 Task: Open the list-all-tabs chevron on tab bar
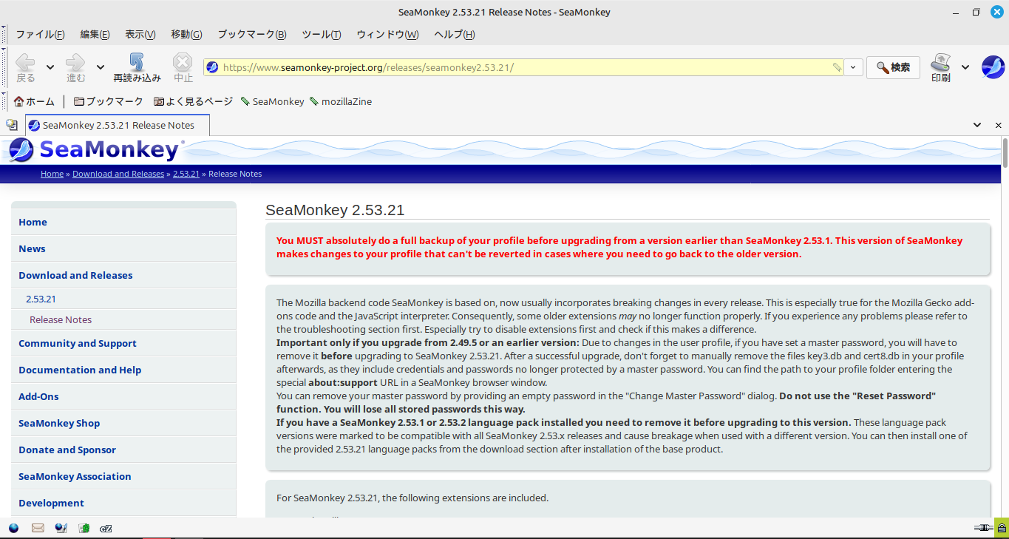(977, 125)
